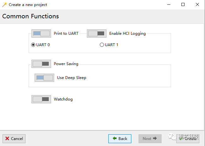The image size is (205, 146).
Task: Toggle the Use Deep Sleep switch
Action: click(x=44, y=78)
